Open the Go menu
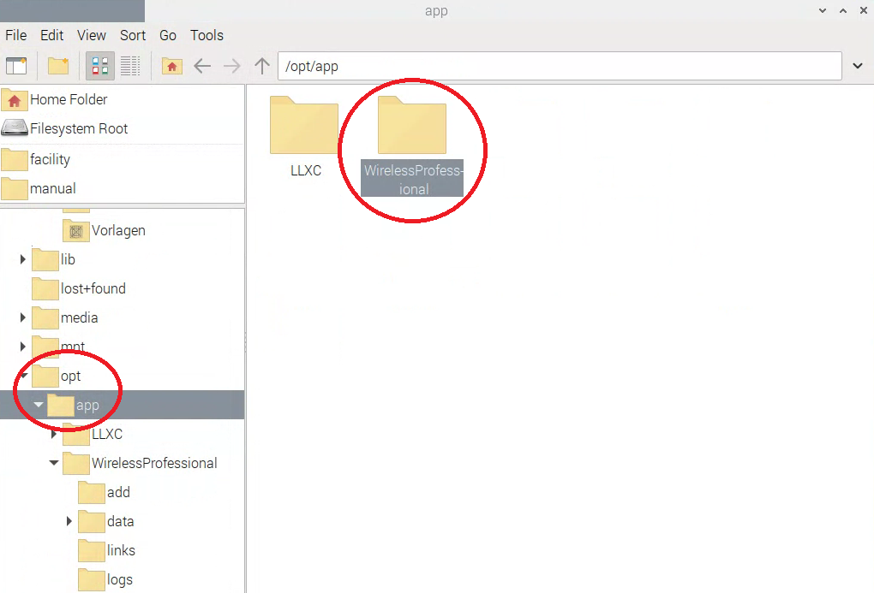 coord(168,35)
